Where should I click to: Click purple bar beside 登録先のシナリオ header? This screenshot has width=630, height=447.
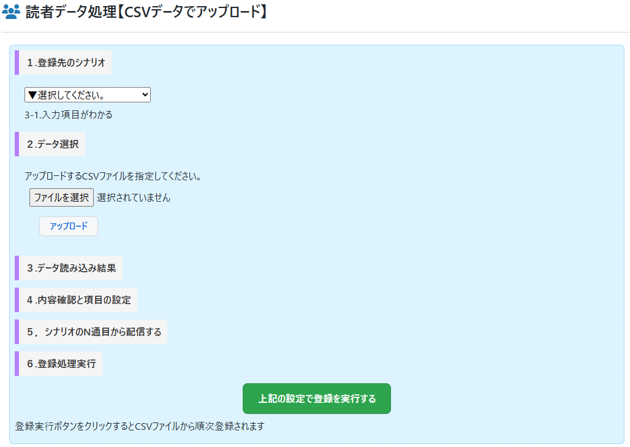pos(17,63)
